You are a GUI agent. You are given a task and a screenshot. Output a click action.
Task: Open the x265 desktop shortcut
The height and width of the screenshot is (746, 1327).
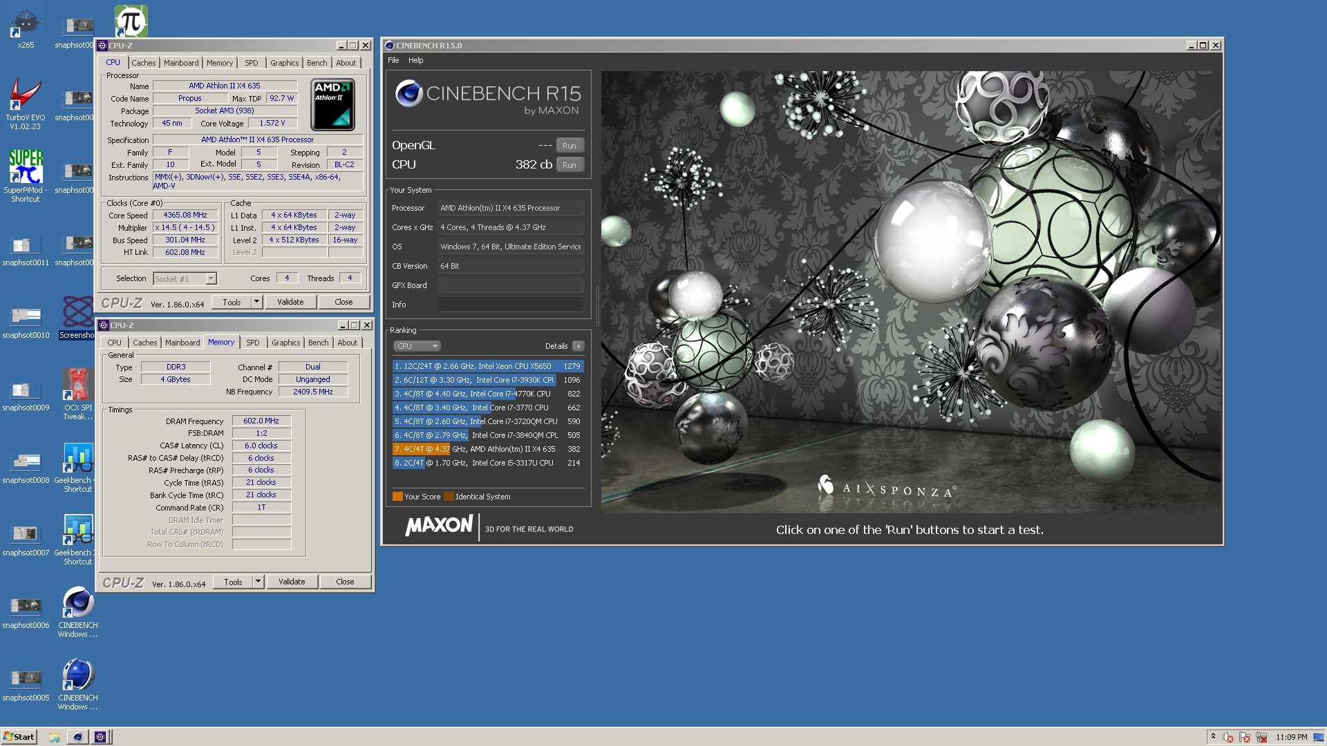coord(26,29)
